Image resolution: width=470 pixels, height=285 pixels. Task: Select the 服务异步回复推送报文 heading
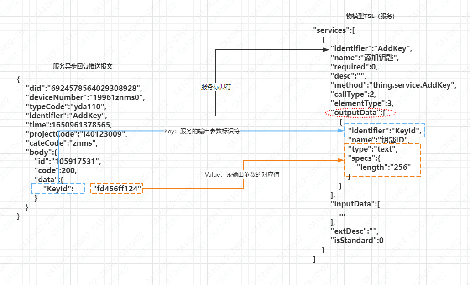tap(83, 66)
